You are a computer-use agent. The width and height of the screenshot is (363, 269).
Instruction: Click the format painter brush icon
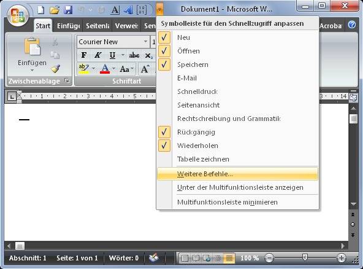click(56, 69)
